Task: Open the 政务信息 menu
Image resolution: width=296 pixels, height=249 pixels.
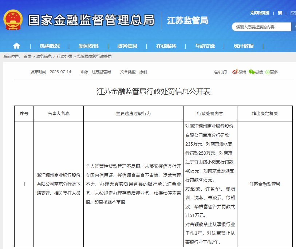Action: coord(127,46)
